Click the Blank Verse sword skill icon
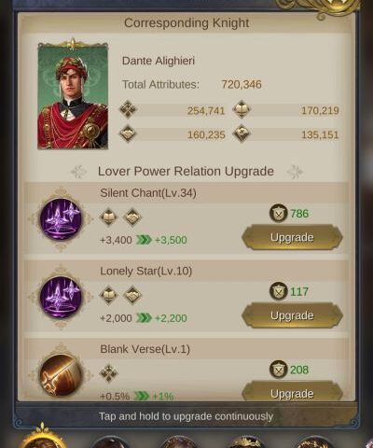Screen dimensions: 373x448 61,375
